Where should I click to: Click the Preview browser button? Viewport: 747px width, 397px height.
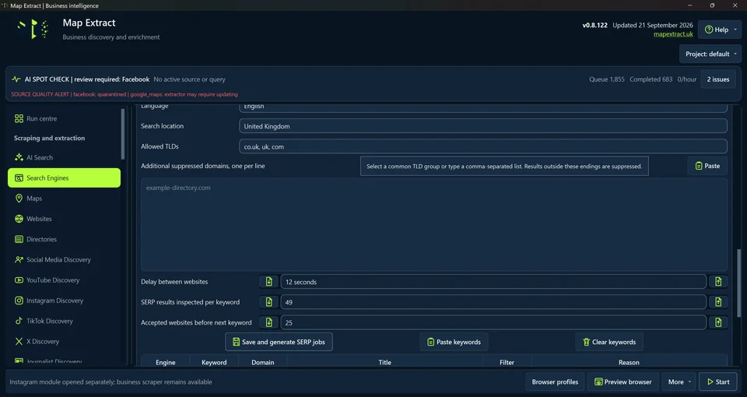[x=622, y=381]
